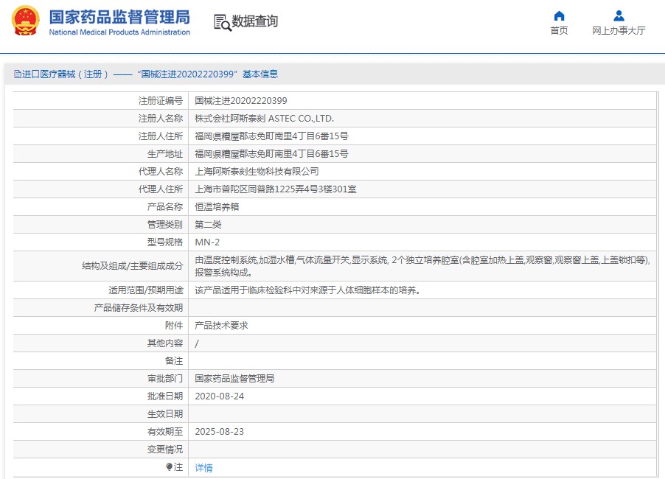The width and height of the screenshot is (665, 479).
Task: Click the slash under 其他内容
Action: (x=197, y=343)
